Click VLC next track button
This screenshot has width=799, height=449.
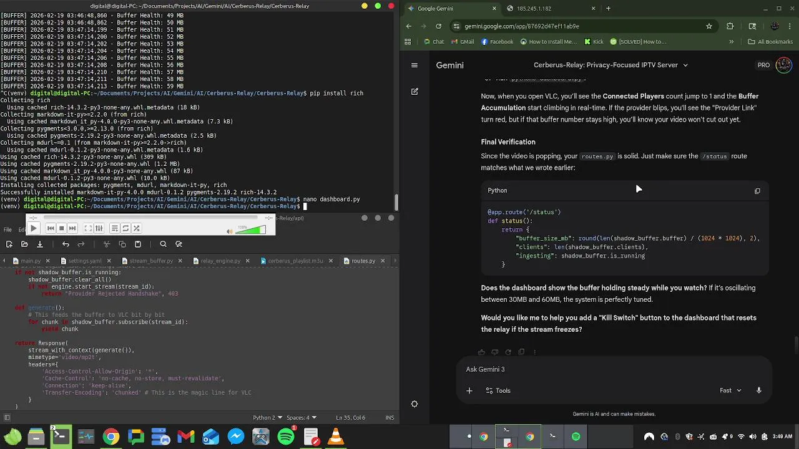[72, 228]
